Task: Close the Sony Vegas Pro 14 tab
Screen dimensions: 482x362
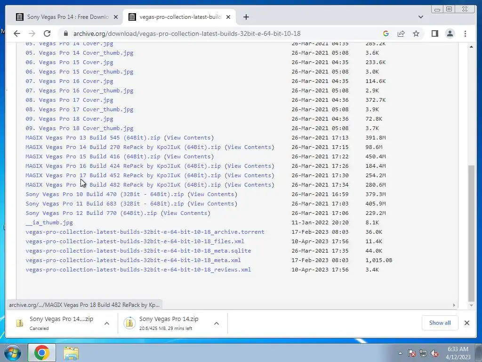Action: 116,17
